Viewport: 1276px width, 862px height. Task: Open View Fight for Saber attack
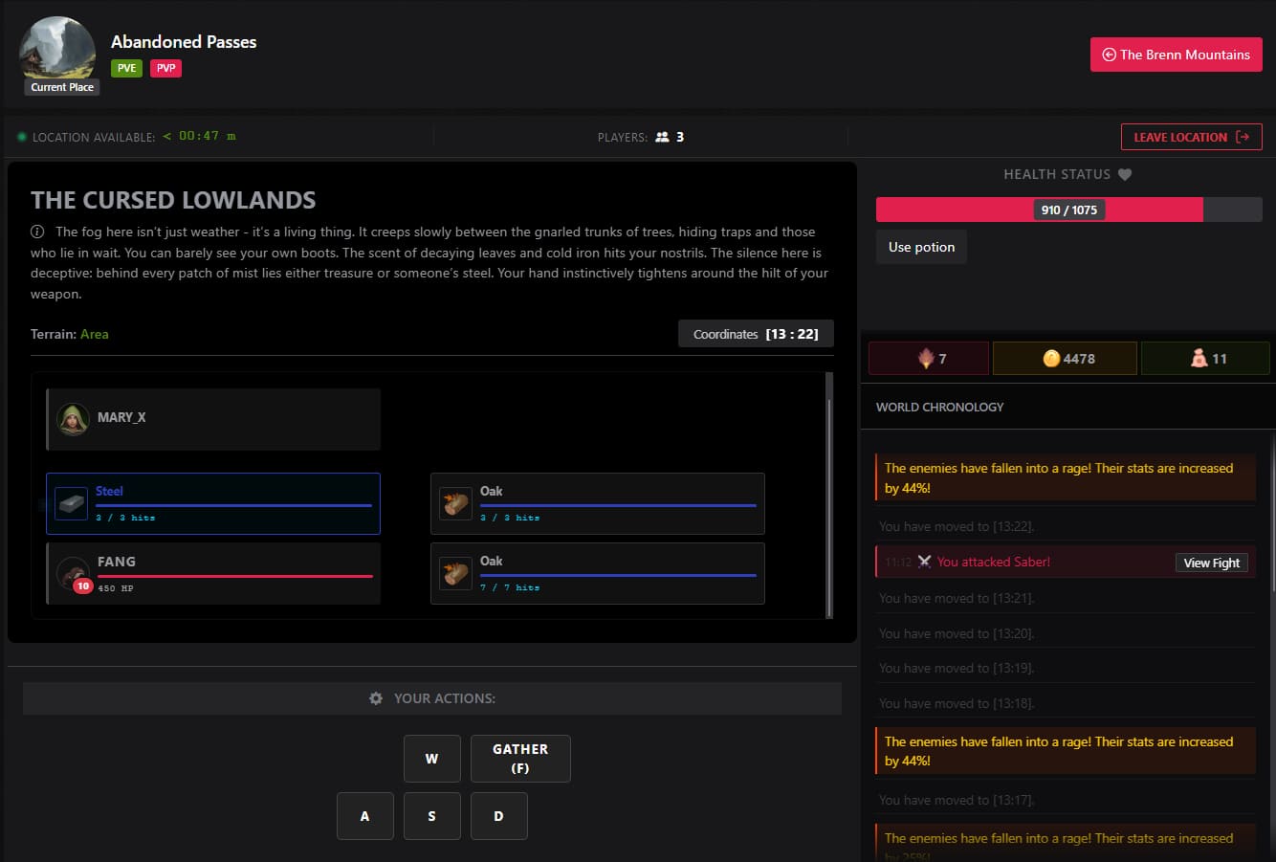coord(1211,563)
